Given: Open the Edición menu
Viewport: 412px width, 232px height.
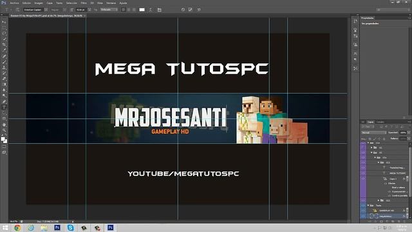Looking at the screenshot, I should pyautogui.click(x=26, y=3).
